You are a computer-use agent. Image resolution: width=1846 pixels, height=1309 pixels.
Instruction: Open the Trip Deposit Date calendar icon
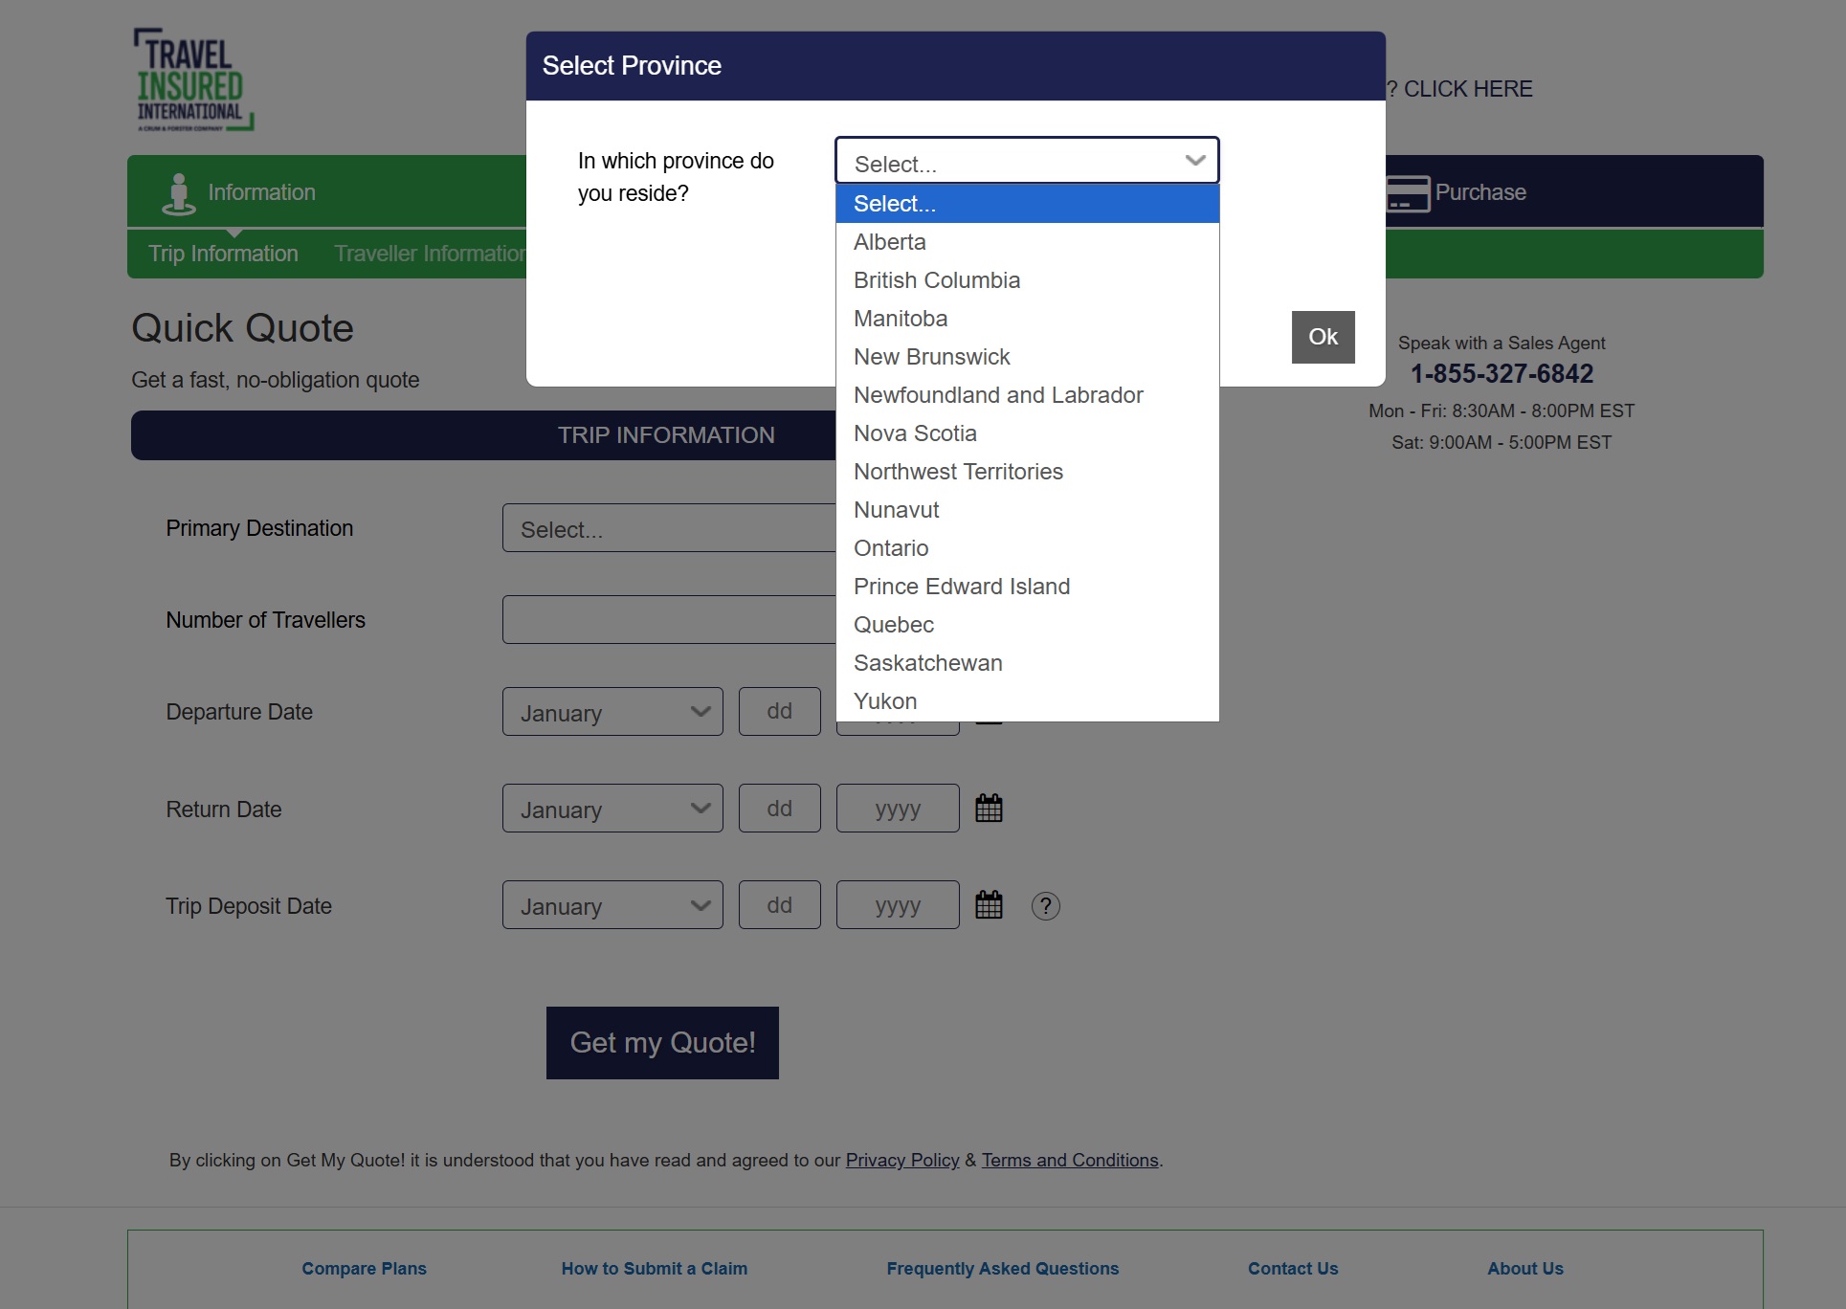989,905
